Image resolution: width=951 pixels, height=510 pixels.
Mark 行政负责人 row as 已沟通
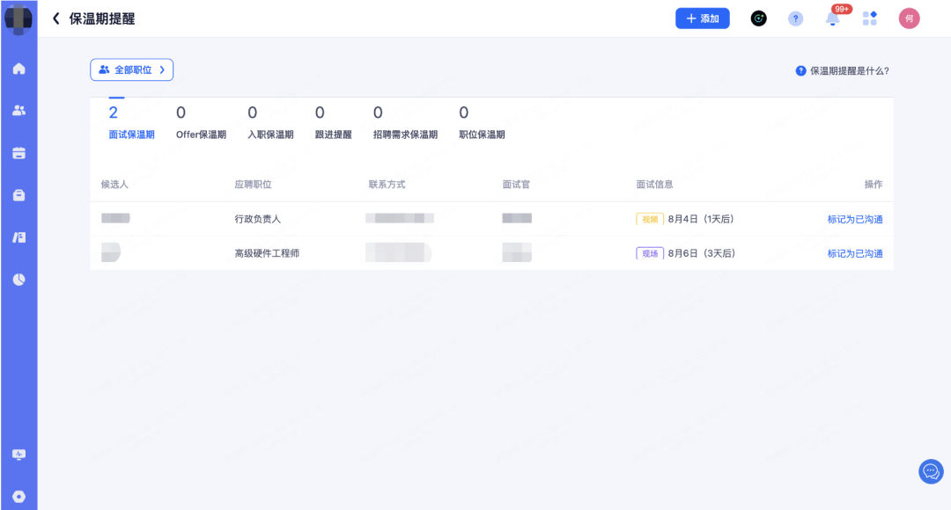pyautogui.click(x=854, y=219)
